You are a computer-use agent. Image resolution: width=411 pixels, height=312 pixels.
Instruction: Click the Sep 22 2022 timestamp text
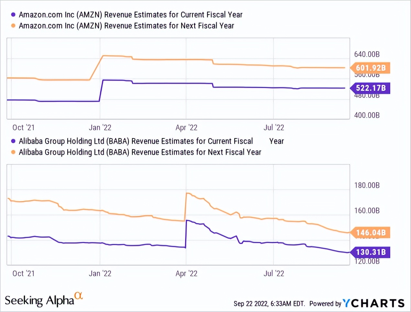click(269, 304)
